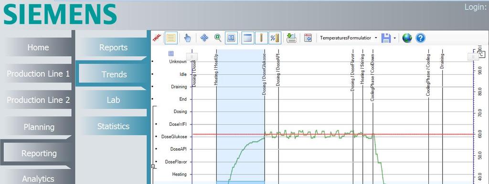Viewport: 489px width, 184px height.
Task: Activate the pan move arrows tool
Action: pyautogui.click(x=204, y=38)
